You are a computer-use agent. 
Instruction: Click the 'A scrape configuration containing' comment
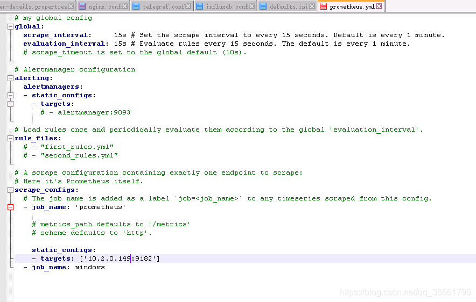(159, 173)
